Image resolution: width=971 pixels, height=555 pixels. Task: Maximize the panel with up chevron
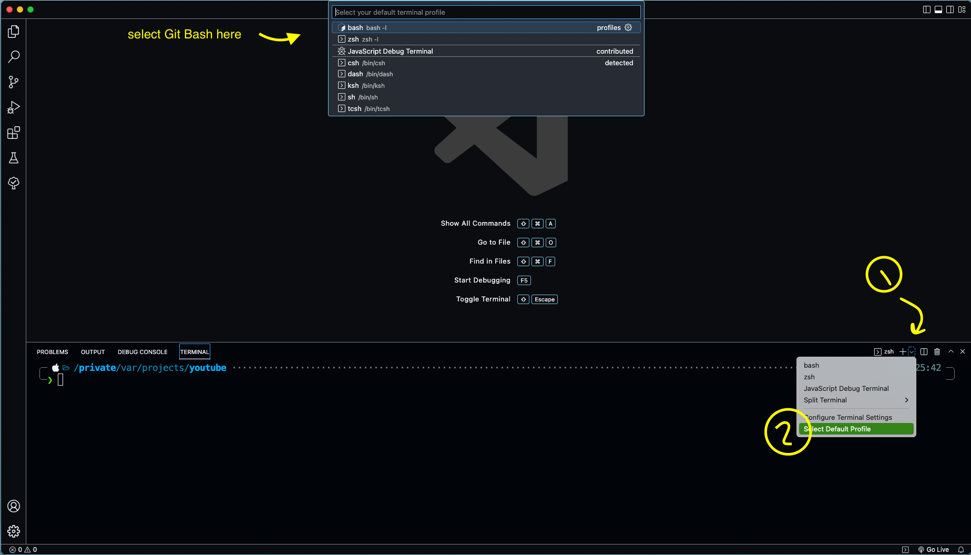pos(950,351)
